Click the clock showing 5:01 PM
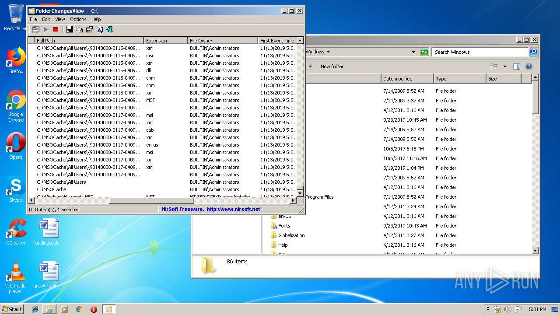The height and width of the screenshot is (315, 560). point(537,309)
